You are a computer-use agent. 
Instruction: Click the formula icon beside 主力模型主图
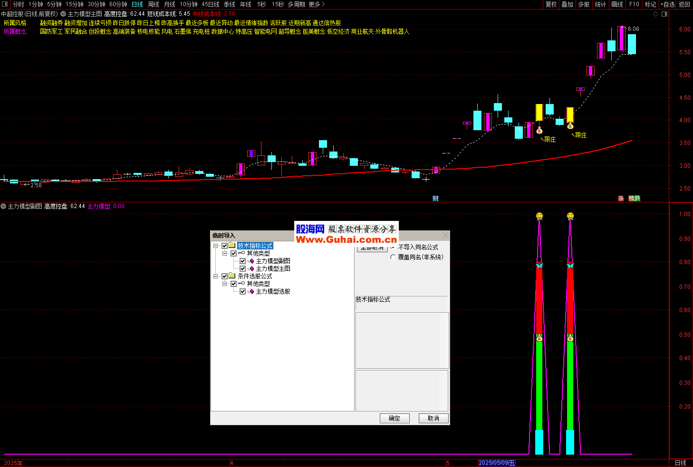click(x=251, y=268)
